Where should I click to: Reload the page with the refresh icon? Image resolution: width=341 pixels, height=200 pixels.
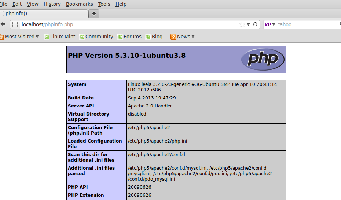point(255,24)
